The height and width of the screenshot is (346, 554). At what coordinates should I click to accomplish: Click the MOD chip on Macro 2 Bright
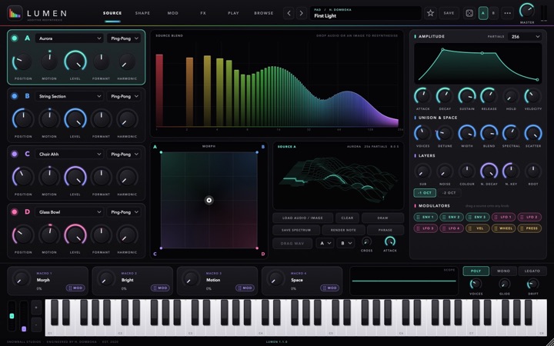(x=160, y=288)
